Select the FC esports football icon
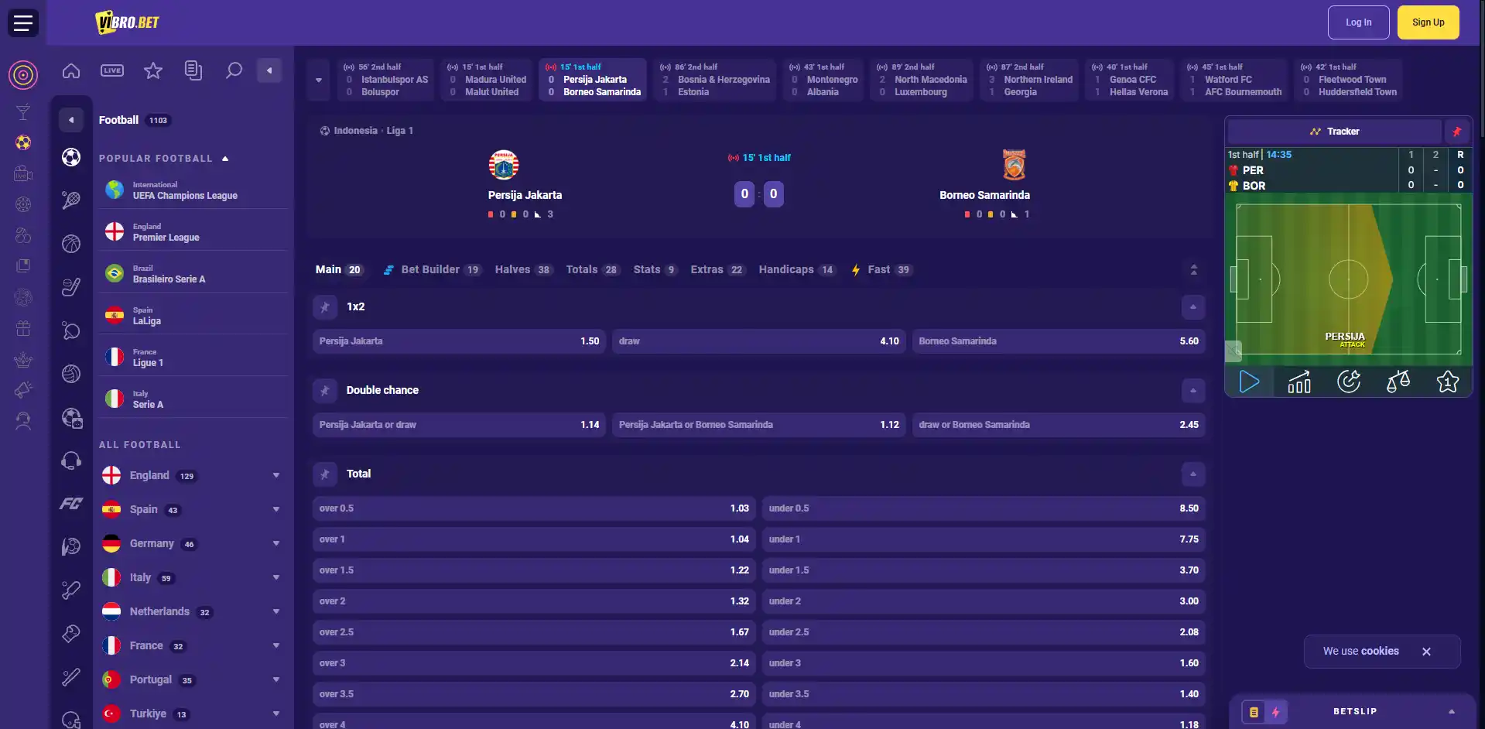This screenshot has height=729, width=1485. [x=71, y=504]
